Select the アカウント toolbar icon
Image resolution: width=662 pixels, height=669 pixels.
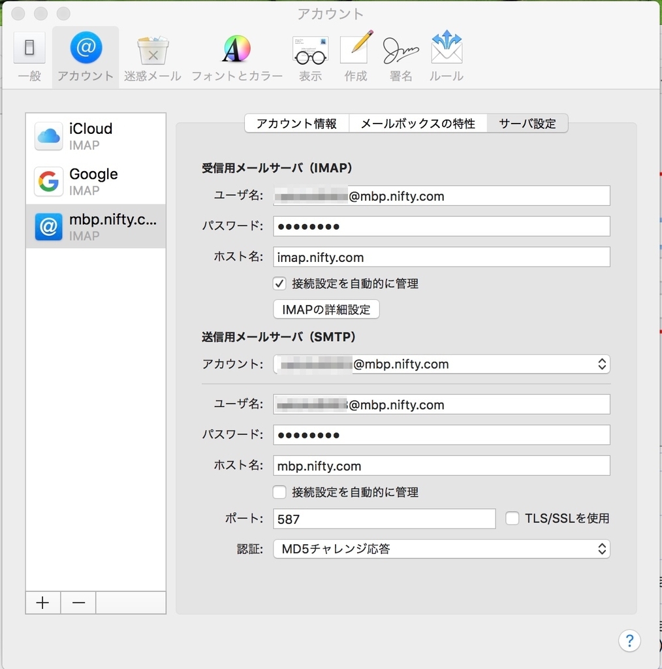pos(86,57)
